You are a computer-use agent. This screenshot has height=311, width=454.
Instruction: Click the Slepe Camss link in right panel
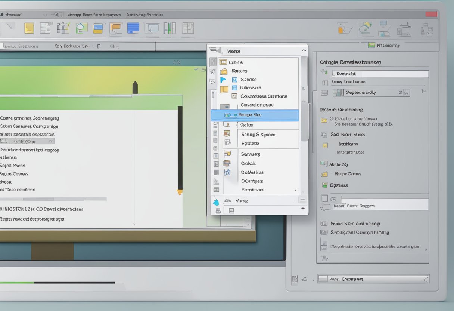348,174
